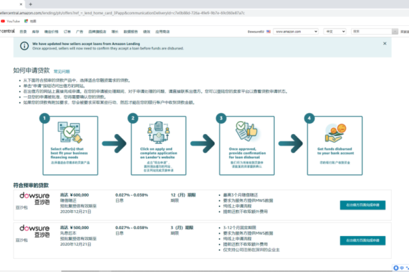
Task: Apply for the ¥600,000 dowsure loan
Action: 363,205
